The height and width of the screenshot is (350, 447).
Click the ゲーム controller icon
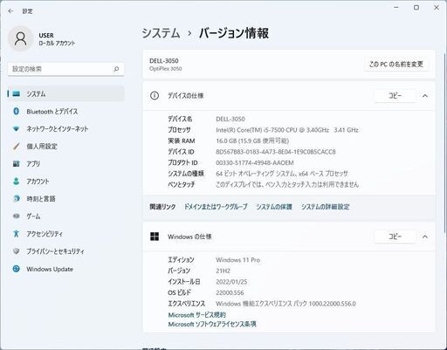(17, 216)
